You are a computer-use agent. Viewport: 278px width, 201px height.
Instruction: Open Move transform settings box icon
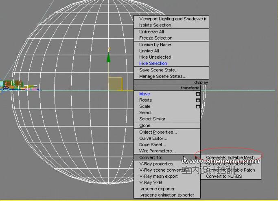click(198, 94)
